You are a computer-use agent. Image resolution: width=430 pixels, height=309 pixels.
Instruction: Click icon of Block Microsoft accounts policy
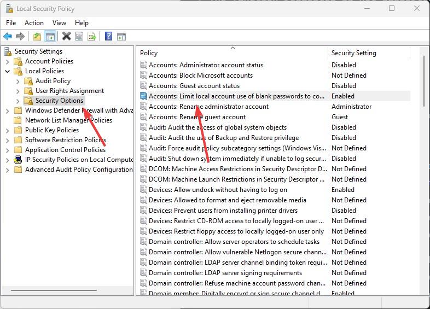[143, 75]
